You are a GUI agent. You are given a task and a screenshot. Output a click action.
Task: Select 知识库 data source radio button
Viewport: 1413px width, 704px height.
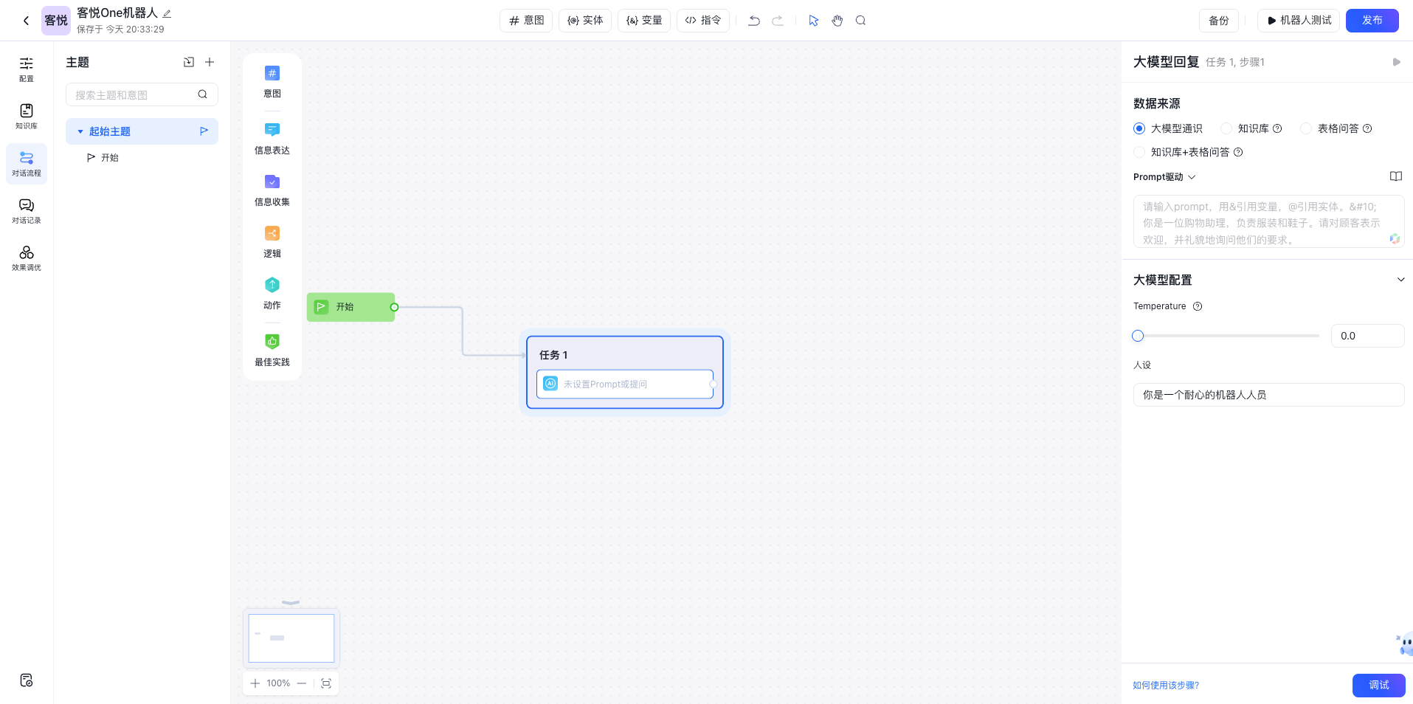tap(1226, 128)
